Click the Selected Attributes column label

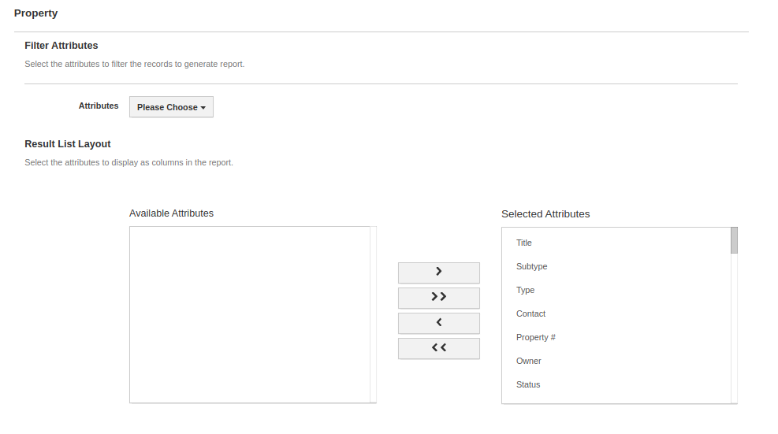tap(545, 214)
